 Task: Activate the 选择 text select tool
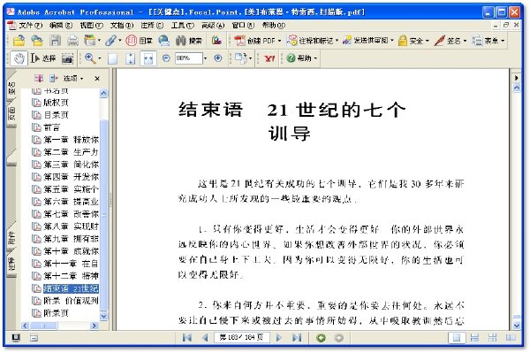coord(43,58)
